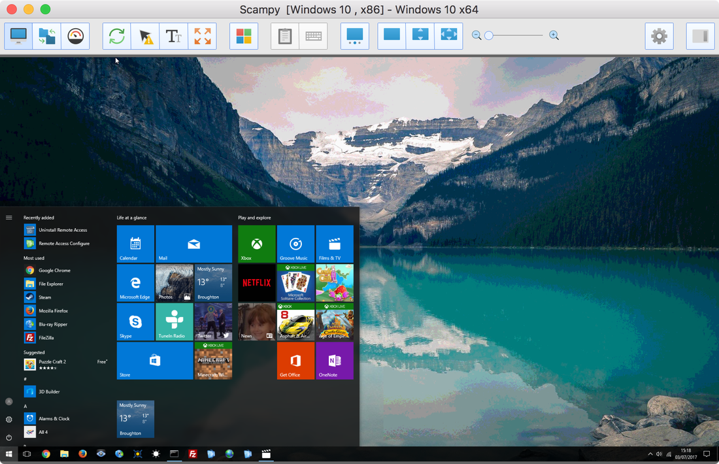Toggle the sidebar panel
The height and width of the screenshot is (464, 719).
pyautogui.click(x=699, y=36)
